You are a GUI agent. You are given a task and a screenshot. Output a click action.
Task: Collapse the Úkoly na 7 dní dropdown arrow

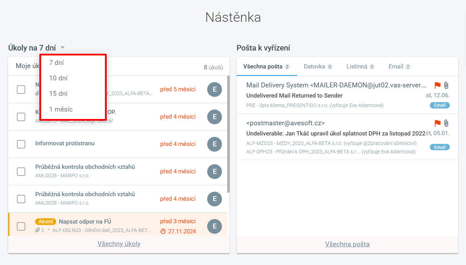(62, 48)
